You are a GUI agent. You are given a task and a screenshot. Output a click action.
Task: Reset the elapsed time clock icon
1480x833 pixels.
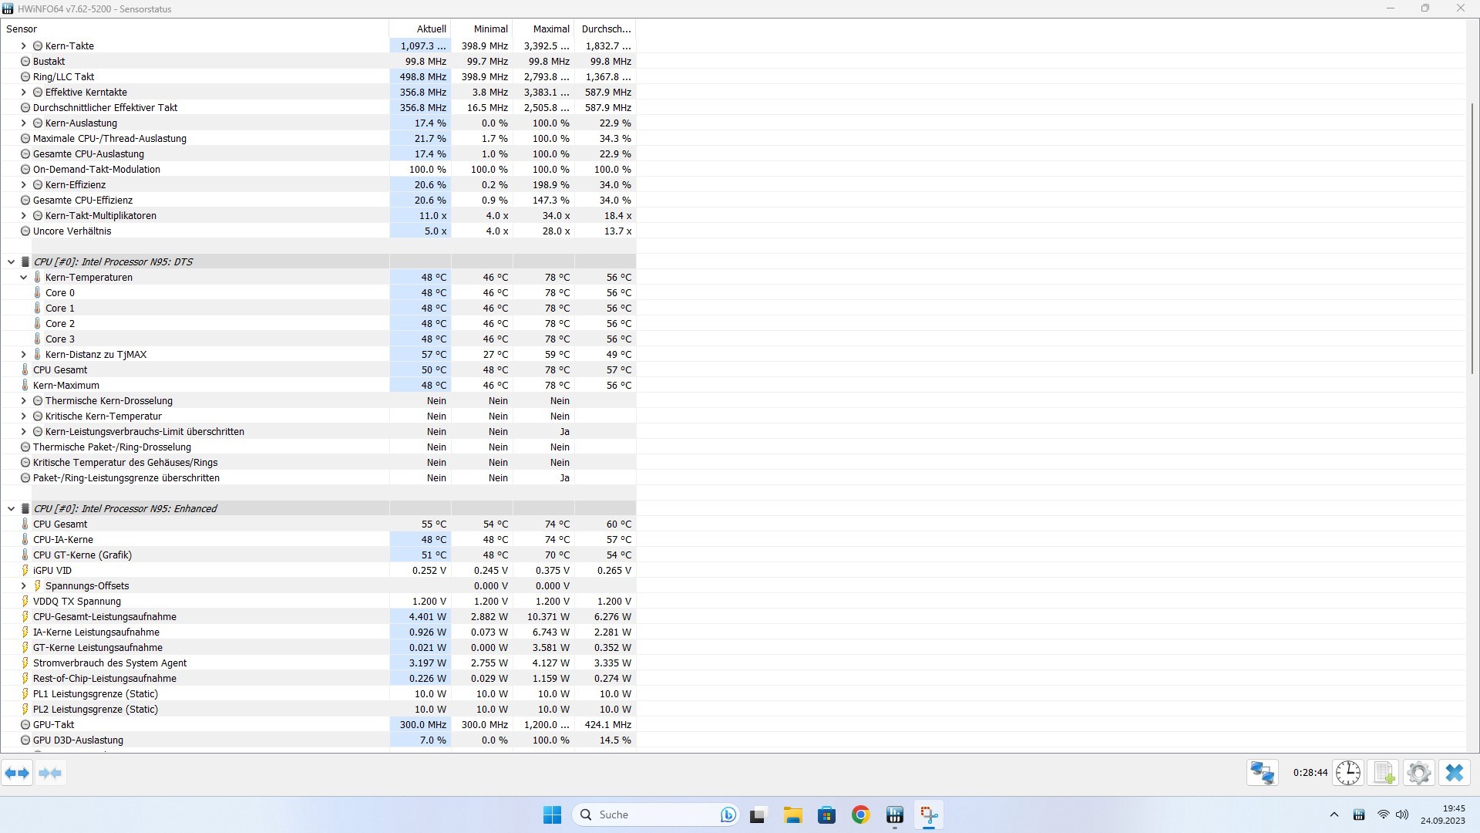[1348, 773]
